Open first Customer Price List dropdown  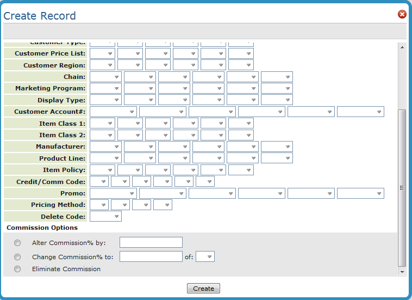pyautogui.click(x=102, y=53)
